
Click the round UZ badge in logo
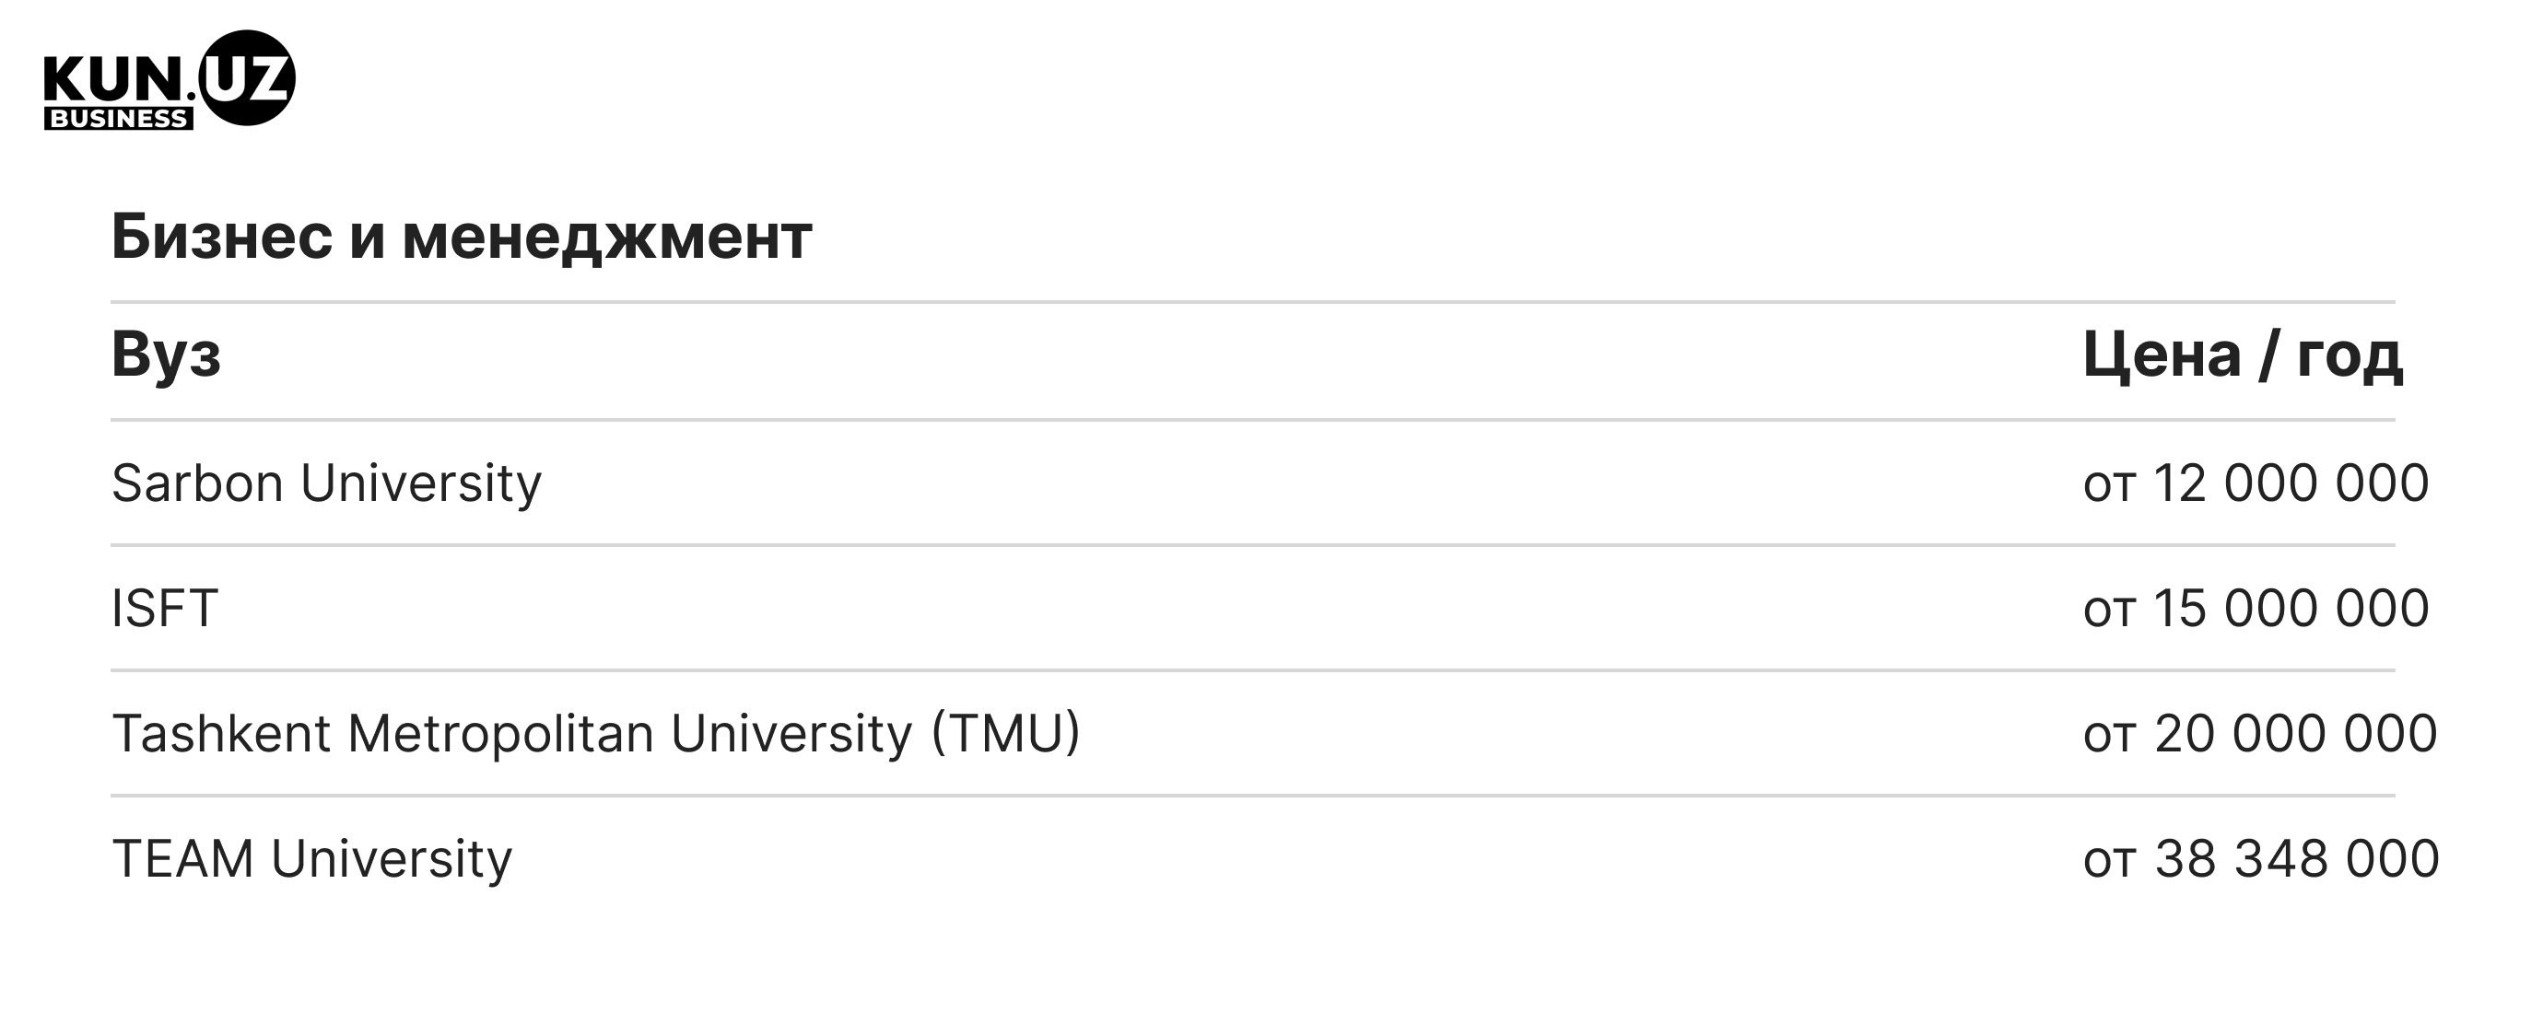click(247, 78)
